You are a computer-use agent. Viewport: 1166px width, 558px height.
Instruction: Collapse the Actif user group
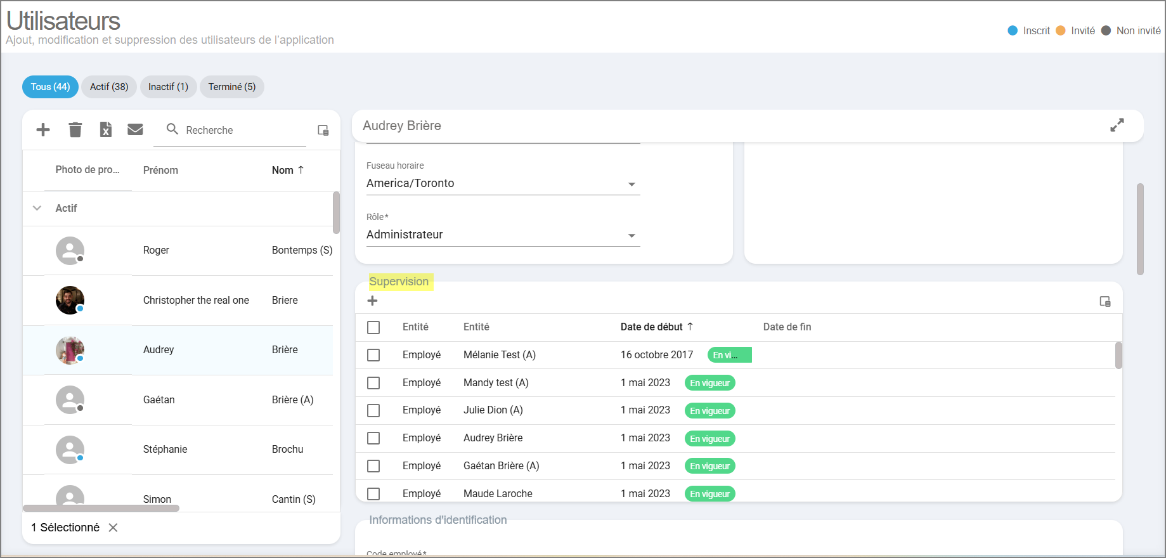pos(37,208)
